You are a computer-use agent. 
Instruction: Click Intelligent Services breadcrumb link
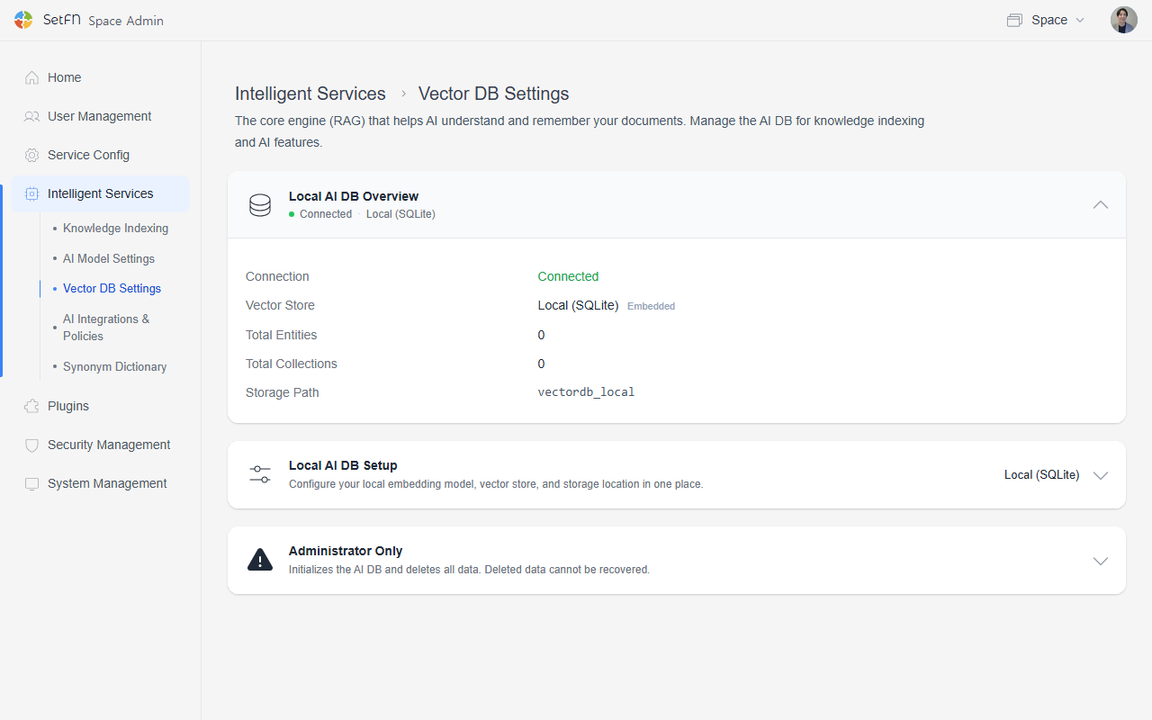point(310,94)
